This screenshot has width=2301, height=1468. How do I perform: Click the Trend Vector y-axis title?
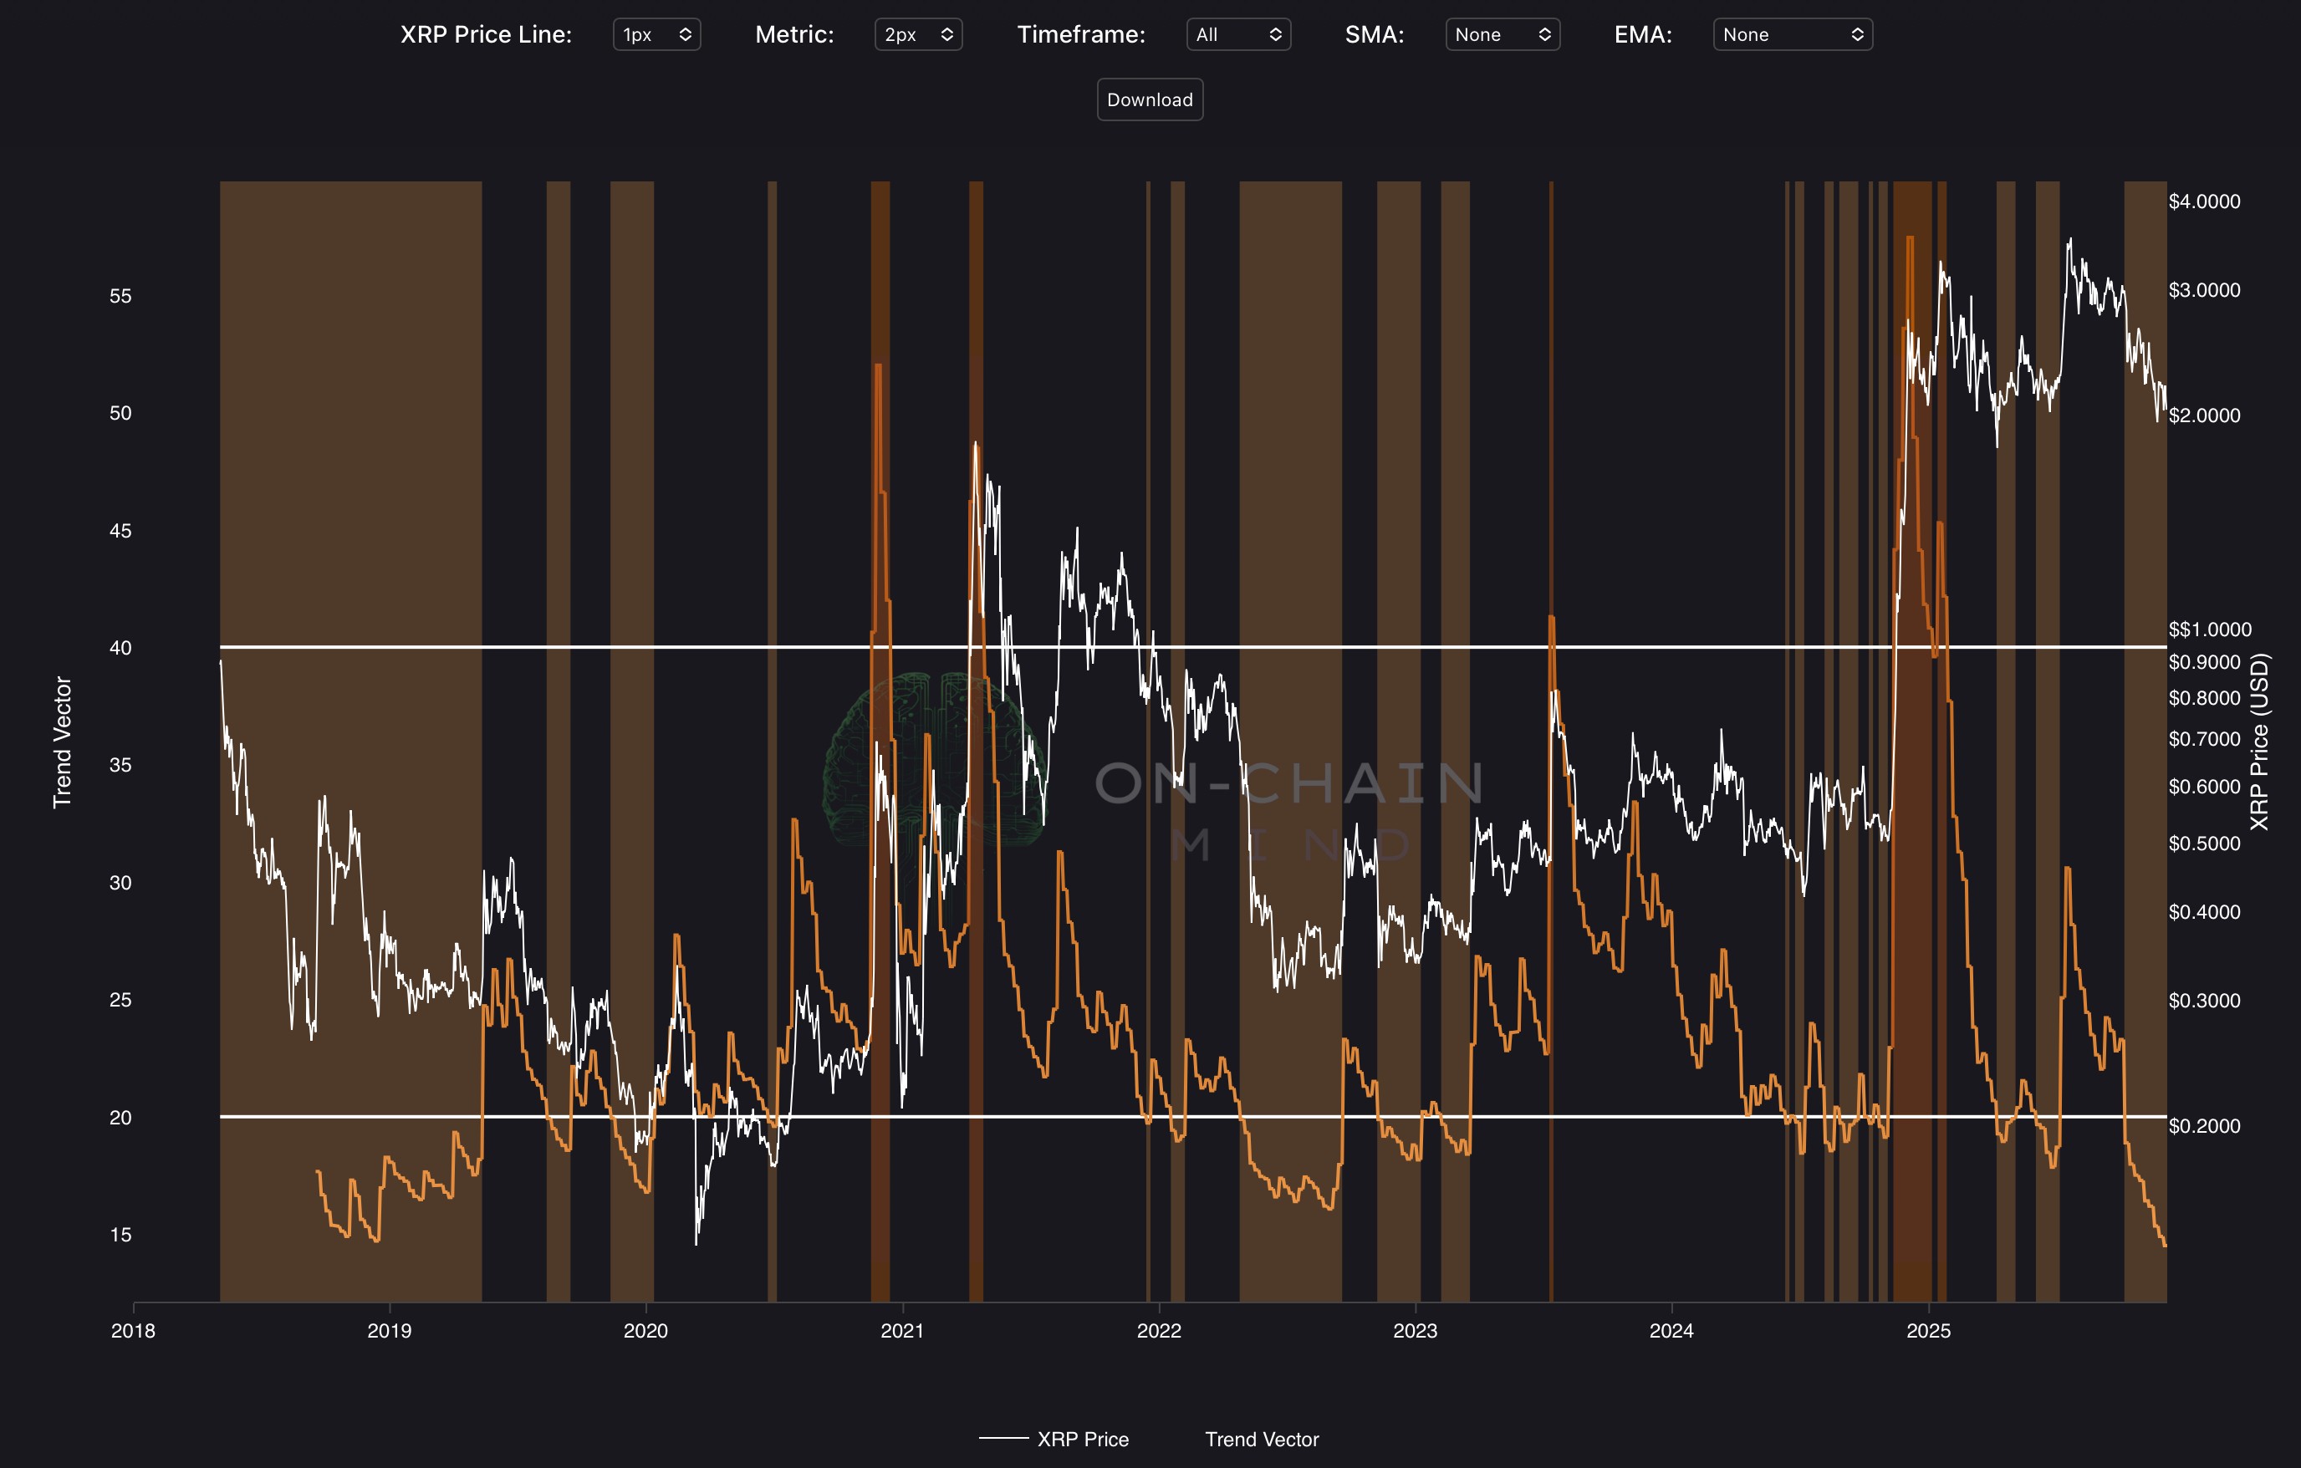click(x=62, y=742)
